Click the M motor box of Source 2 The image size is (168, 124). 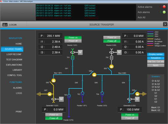pyautogui.click(x=119, y=52)
